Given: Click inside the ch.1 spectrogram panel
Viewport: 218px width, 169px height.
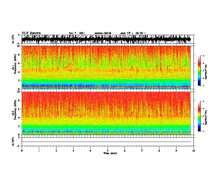Looking at the screenshot, I should [x=106, y=67].
